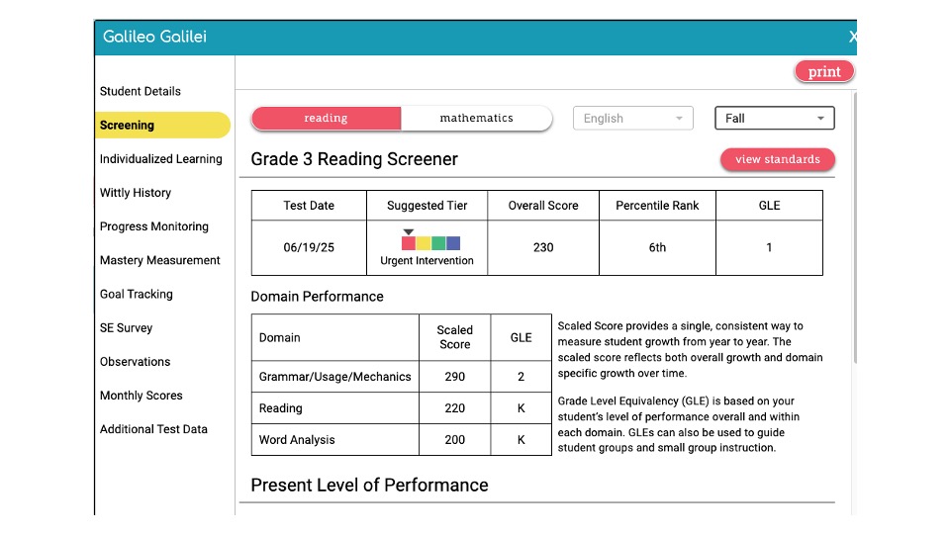950x534 pixels.
Task: Click the print button
Action: point(824,71)
